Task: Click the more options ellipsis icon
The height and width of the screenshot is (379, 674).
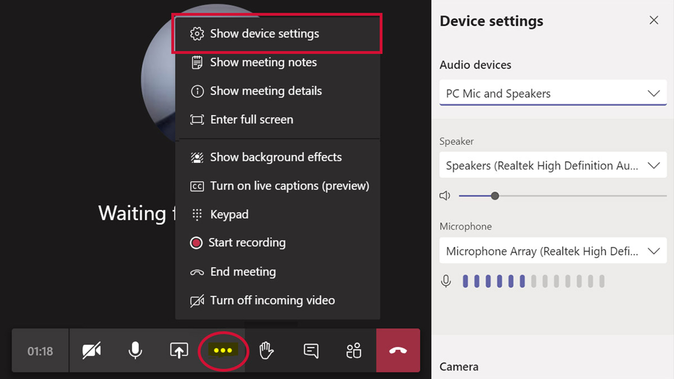Action: 223,350
